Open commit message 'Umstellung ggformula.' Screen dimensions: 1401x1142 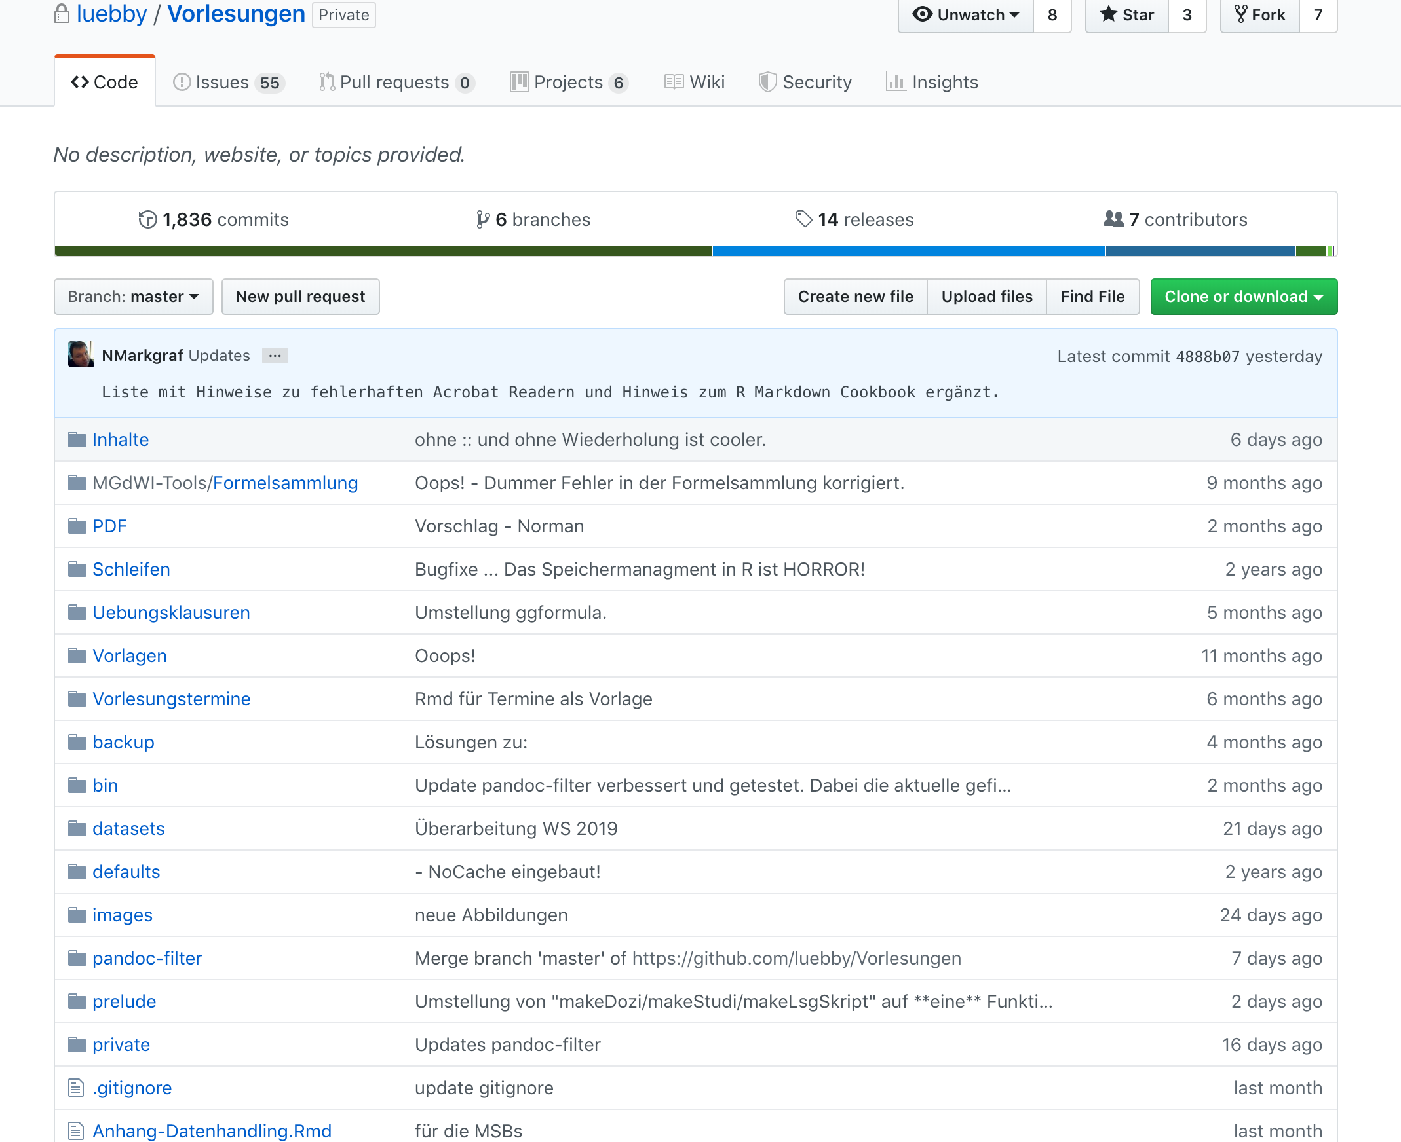point(511,612)
